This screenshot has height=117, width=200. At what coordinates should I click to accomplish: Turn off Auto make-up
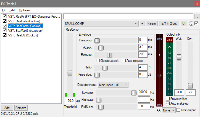[168, 103]
